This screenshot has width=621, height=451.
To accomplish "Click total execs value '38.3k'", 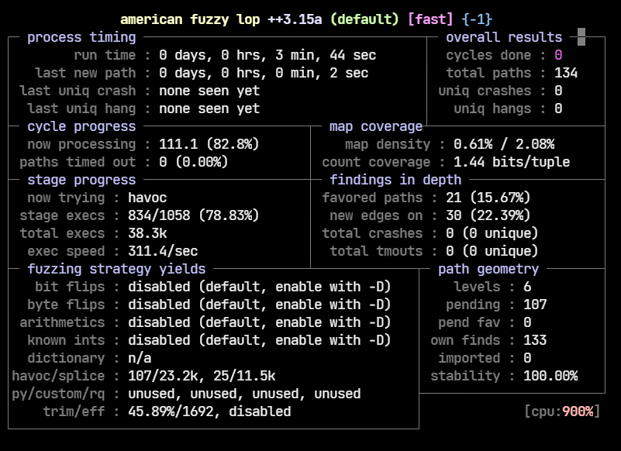I will click(147, 233).
